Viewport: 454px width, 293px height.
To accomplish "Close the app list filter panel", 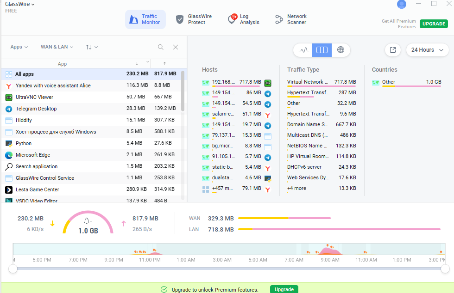I will (x=176, y=47).
